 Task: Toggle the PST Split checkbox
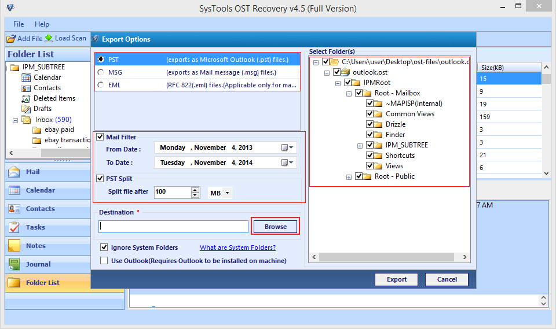100,179
